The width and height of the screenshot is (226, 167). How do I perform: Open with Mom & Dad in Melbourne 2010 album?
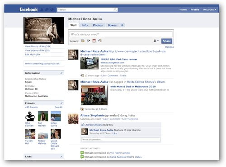133,86
